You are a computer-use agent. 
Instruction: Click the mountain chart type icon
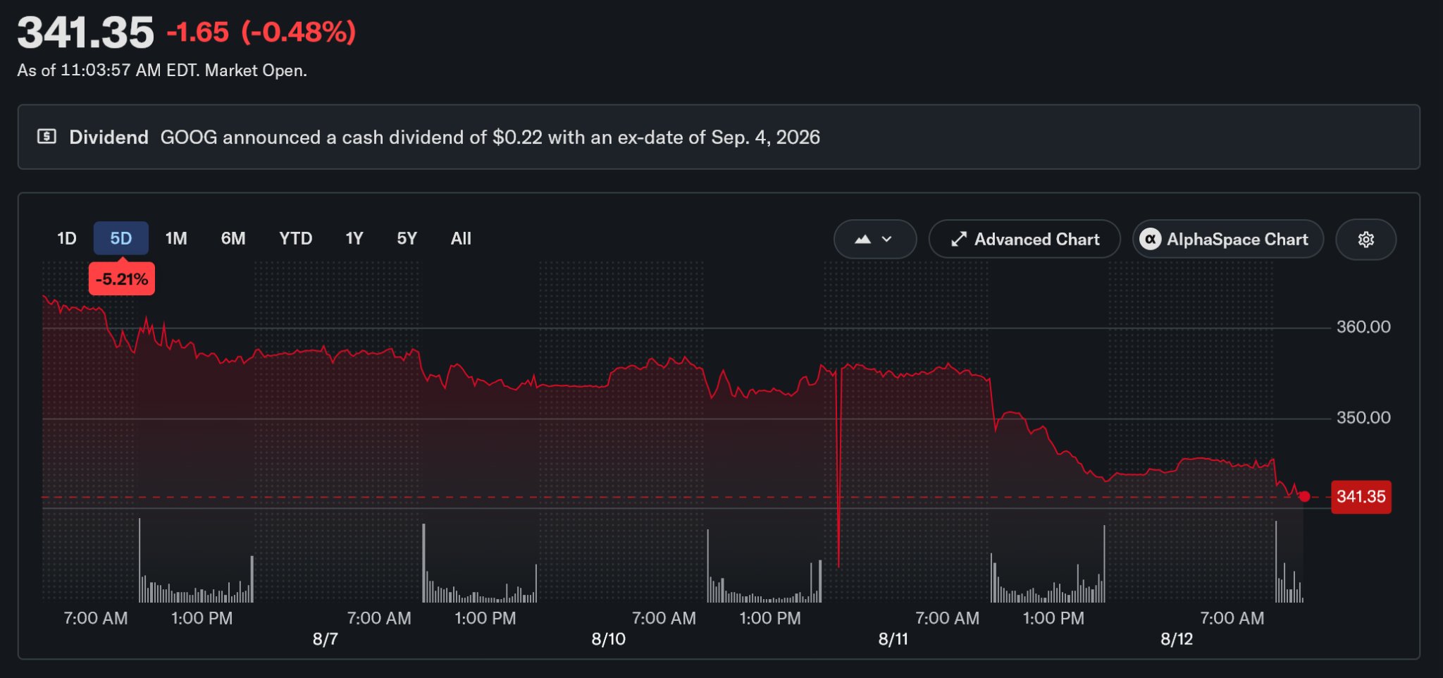(863, 240)
